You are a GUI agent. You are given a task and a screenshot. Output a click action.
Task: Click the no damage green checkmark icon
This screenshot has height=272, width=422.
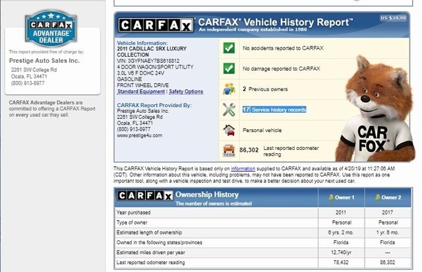click(229, 68)
